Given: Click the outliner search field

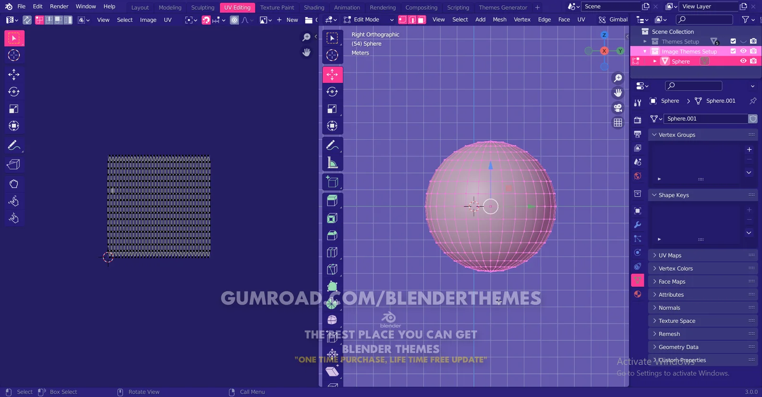Looking at the screenshot, I should point(704,20).
